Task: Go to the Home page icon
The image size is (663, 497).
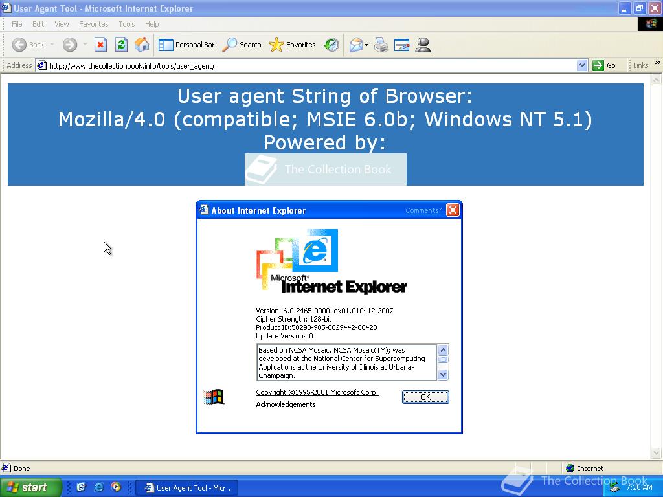Action: coord(142,45)
